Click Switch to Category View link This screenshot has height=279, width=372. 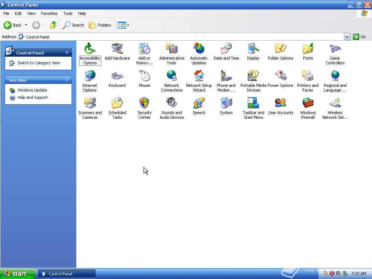39,63
